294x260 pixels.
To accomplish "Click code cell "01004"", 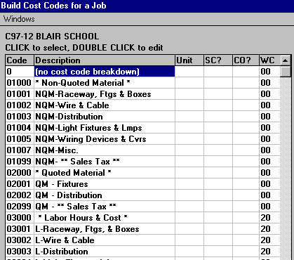I will [20, 128].
